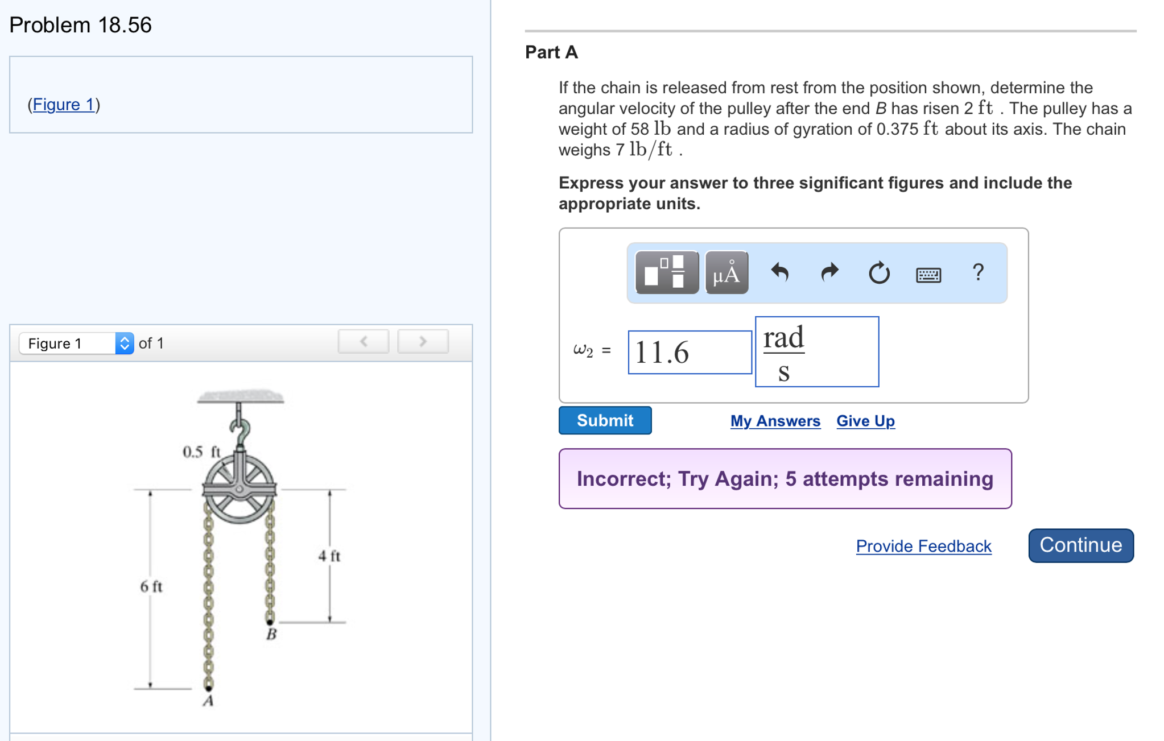1164x741 pixels.
Task: Open My Answers
Action: point(775,421)
